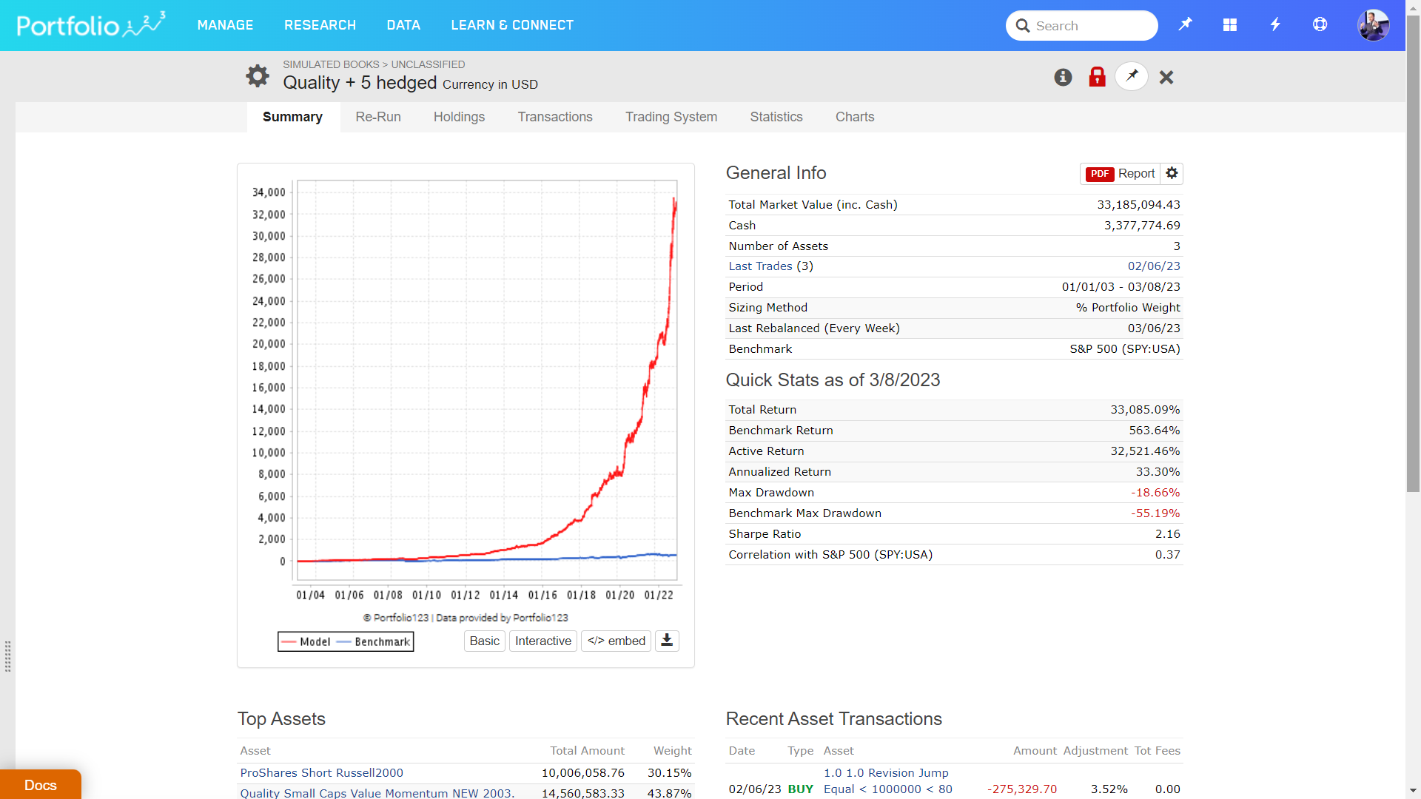The image size is (1421, 799).
Task: Open the user avatar menu
Action: pos(1373,25)
